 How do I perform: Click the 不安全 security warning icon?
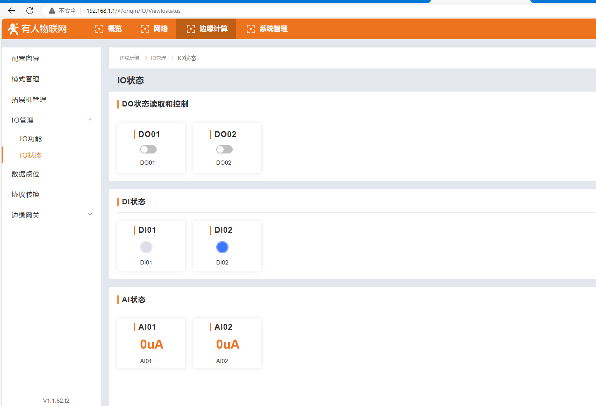pos(52,11)
